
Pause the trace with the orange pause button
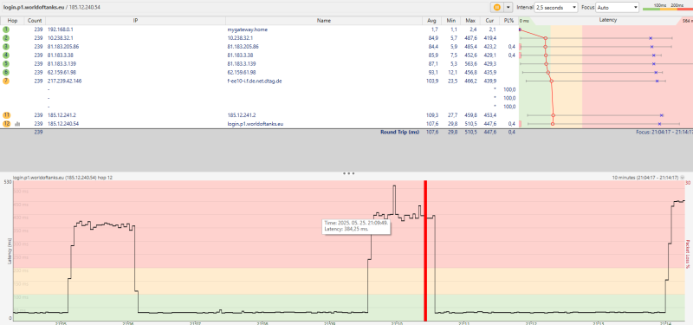click(496, 8)
